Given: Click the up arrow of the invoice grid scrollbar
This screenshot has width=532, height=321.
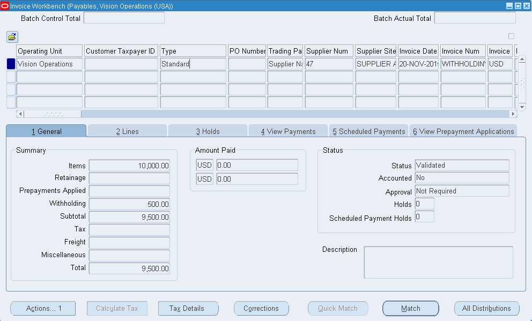Looking at the screenshot, I should pyautogui.click(x=522, y=59).
